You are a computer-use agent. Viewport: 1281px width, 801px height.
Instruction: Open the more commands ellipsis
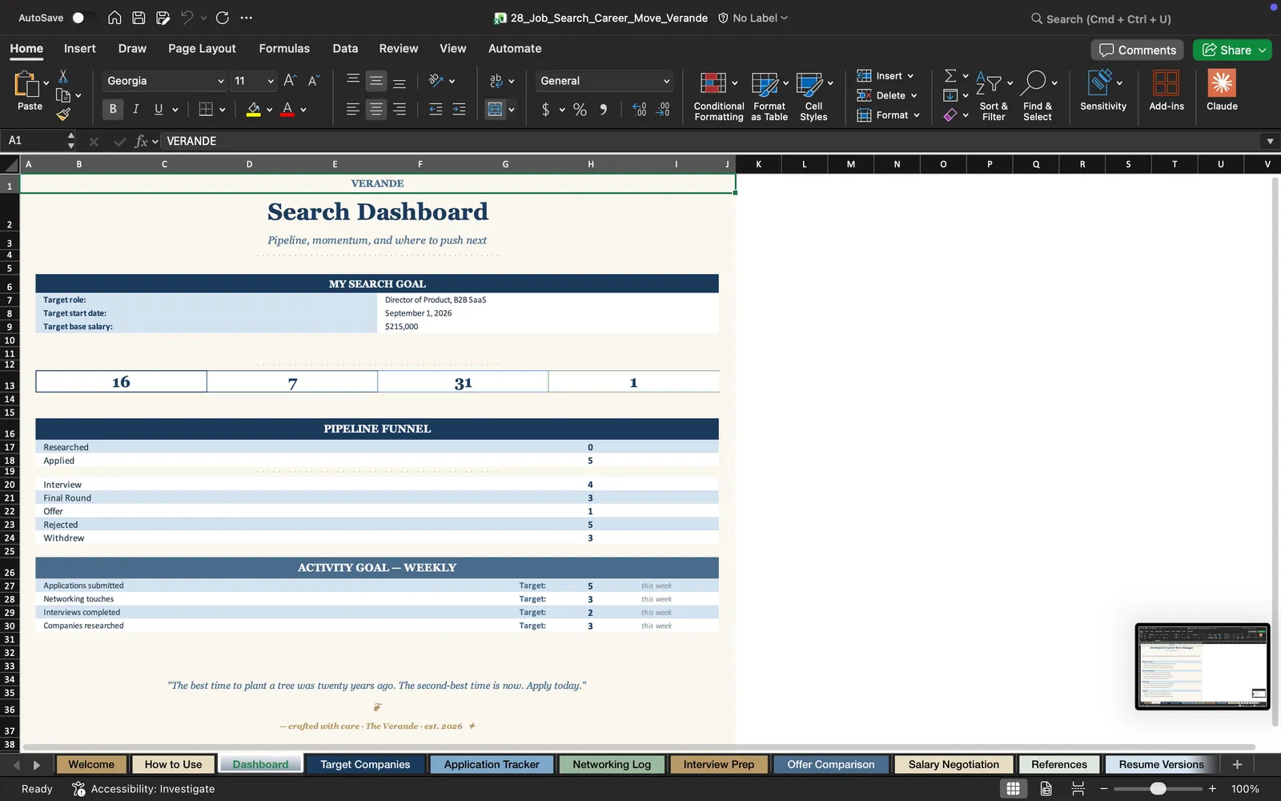[x=247, y=18]
